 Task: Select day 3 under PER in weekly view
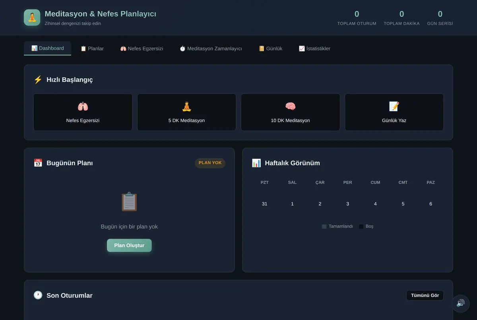pyautogui.click(x=347, y=204)
